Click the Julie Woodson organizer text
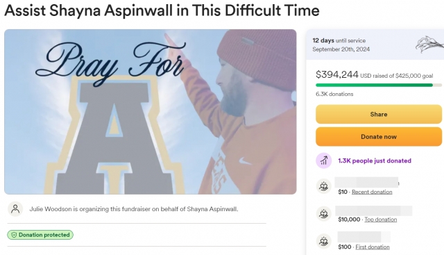The height and width of the screenshot is (255, 444). point(134,209)
